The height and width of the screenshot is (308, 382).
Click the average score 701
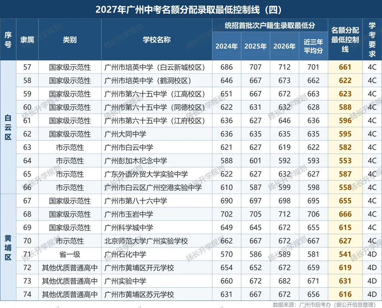tap(313, 67)
